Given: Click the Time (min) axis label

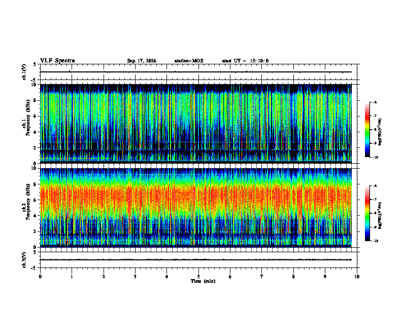Looking at the screenshot, I should (203, 281).
